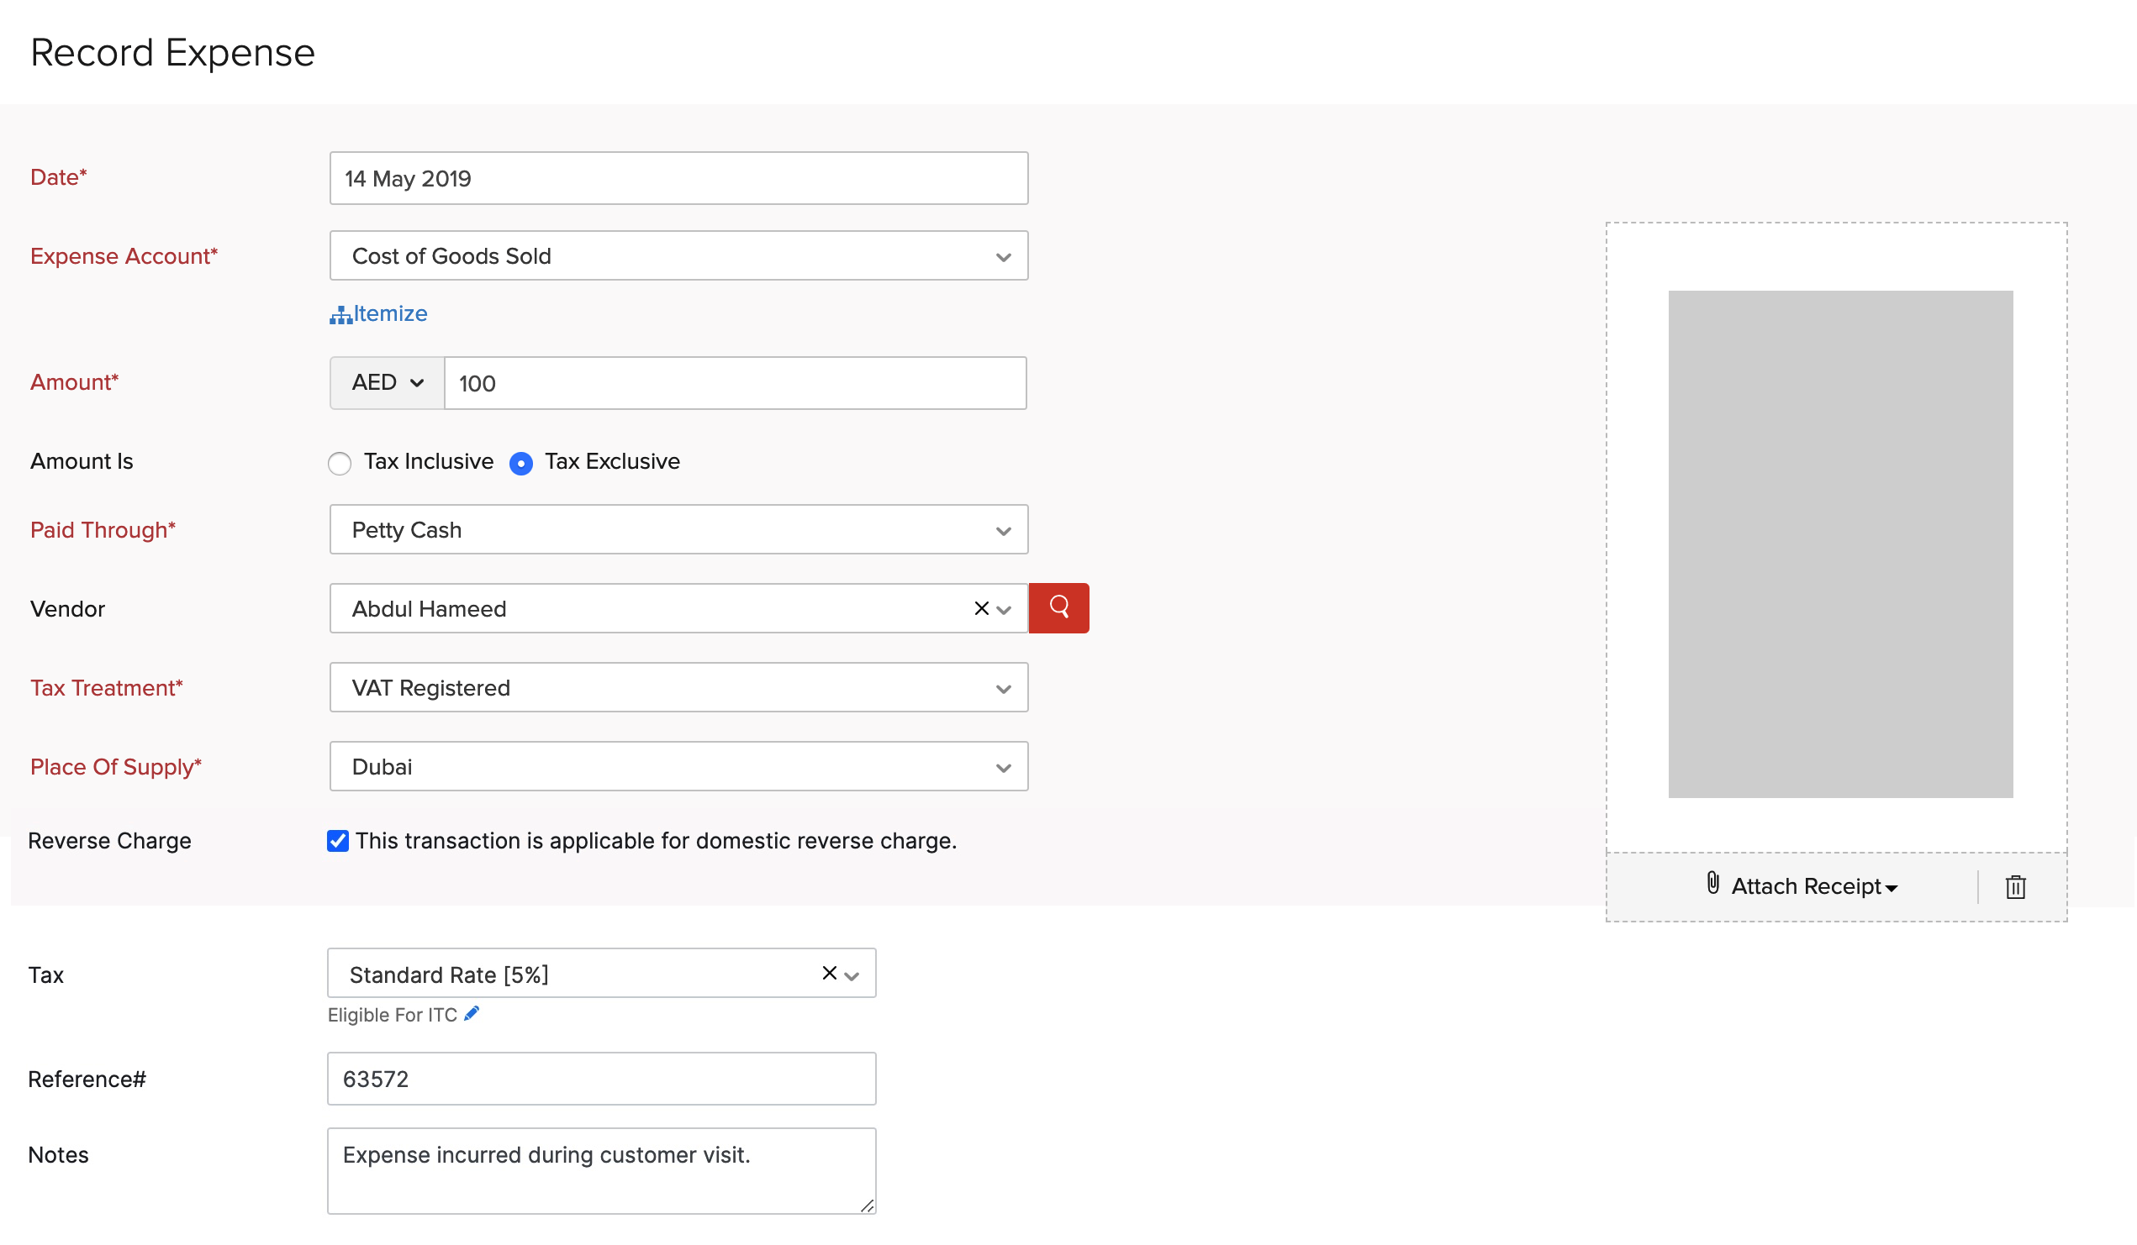
Task: Click the paperclip Attach Receipt icon
Action: coord(1712,883)
